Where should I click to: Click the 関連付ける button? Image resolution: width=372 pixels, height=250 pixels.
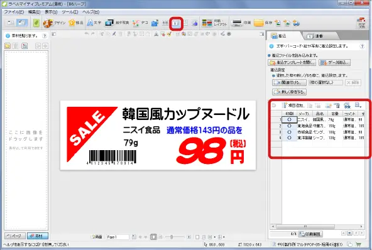click(x=289, y=82)
